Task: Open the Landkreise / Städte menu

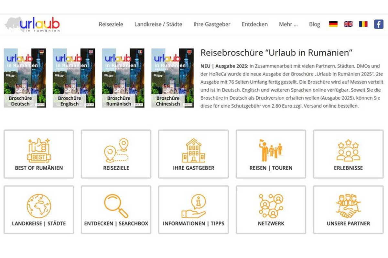Action: tap(158, 24)
